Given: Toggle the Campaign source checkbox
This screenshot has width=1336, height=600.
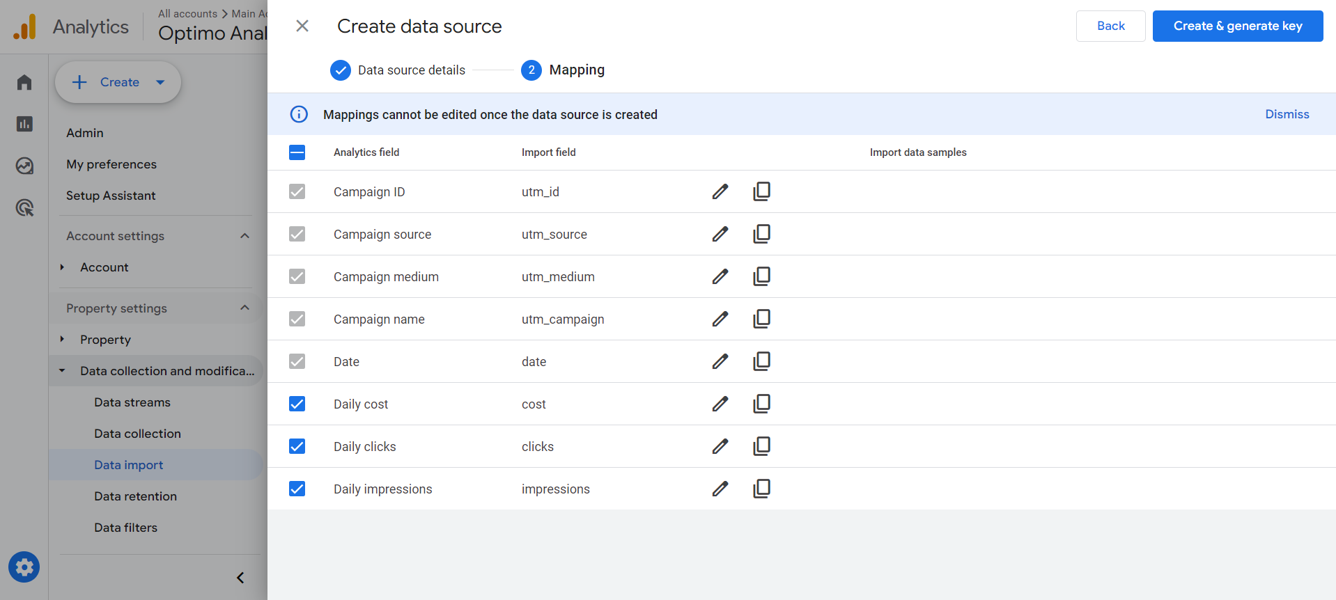Looking at the screenshot, I should tap(297, 234).
